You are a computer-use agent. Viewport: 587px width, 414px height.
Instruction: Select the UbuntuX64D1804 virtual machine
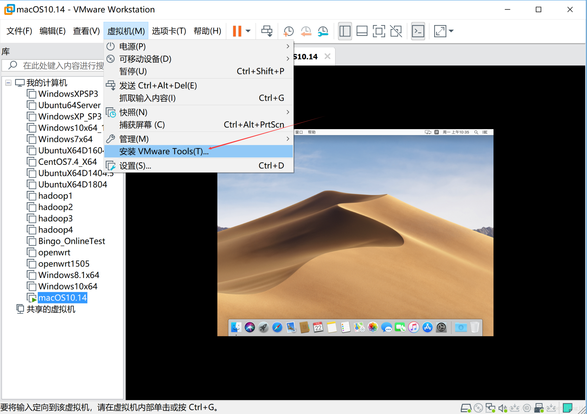pos(73,185)
